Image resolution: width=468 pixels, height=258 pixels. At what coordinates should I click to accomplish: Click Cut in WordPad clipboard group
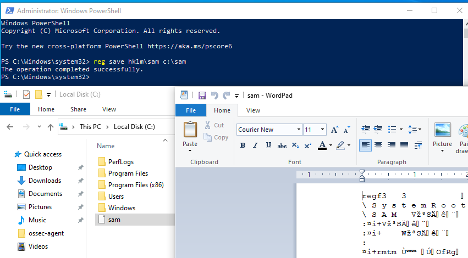pyautogui.click(x=214, y=125)
